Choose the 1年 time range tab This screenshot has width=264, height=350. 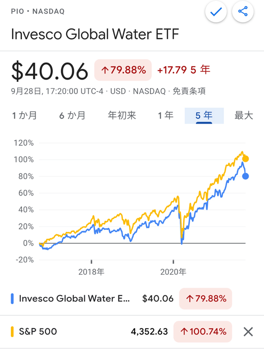pos(166,116)
